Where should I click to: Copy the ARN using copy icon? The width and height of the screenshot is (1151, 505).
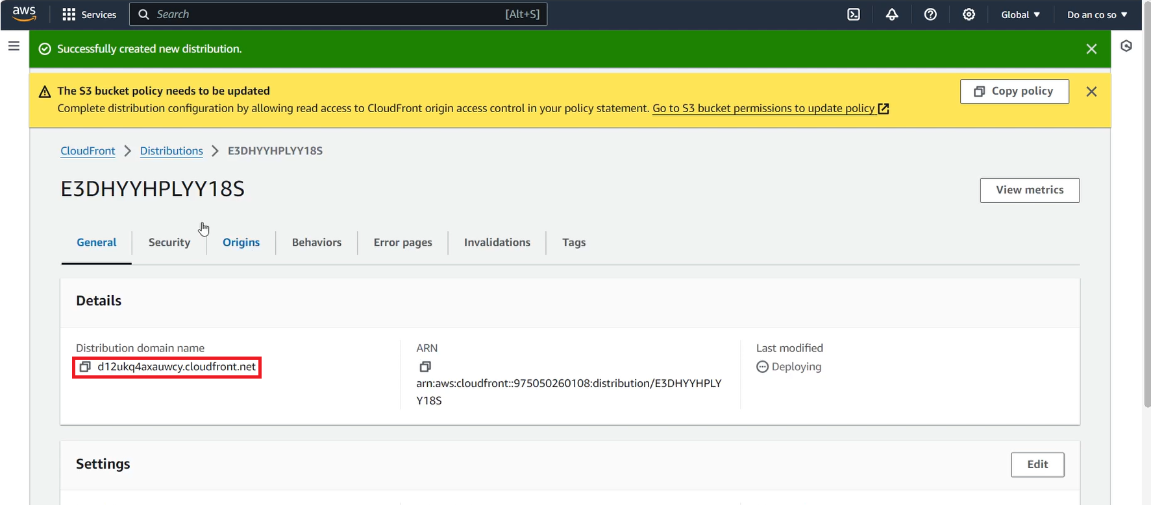425,367
